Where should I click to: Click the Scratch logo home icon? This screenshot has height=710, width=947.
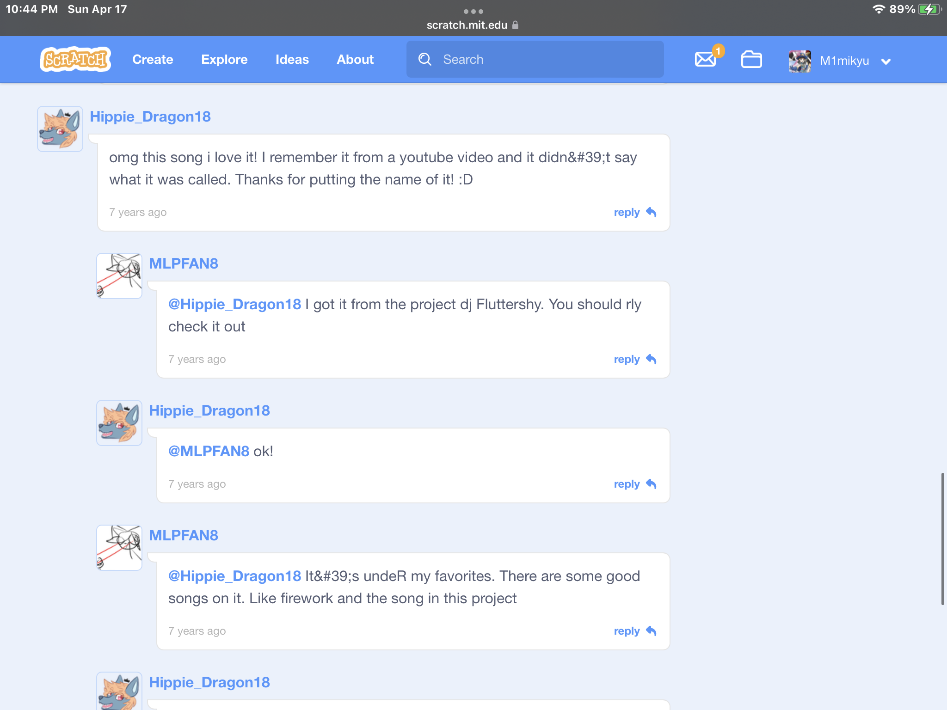coord(75,59)
